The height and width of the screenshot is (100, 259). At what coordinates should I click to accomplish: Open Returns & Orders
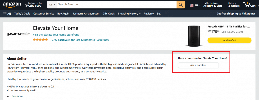coord(234,5)
